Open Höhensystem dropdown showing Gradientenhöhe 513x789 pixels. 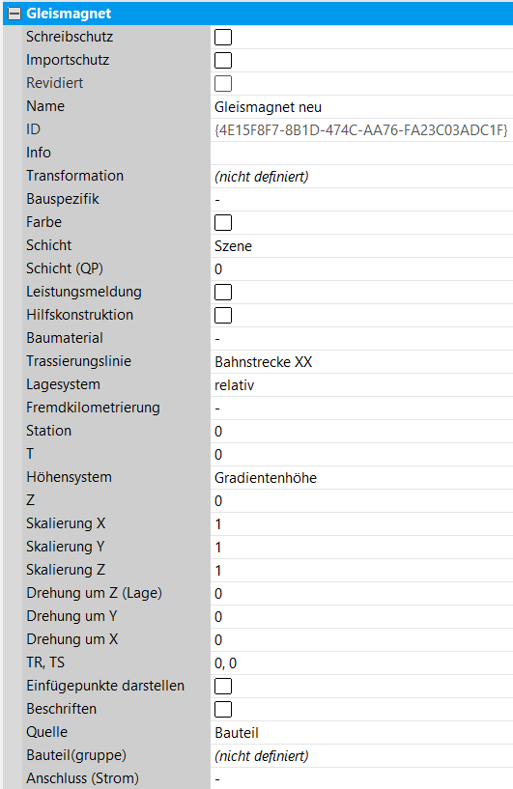[361, 477]
